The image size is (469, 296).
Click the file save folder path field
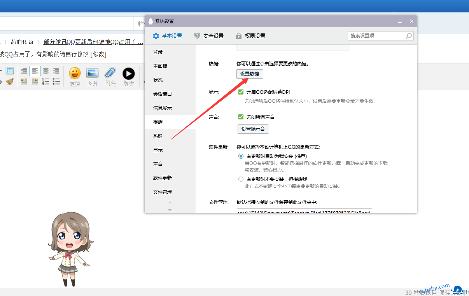[304, 211]
